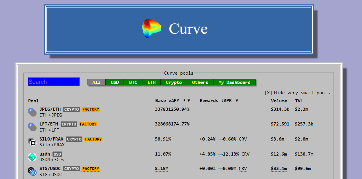Click the Curve rainbow logo in header
The width and height of the screenshot is (362, 179).
point(151,28)
